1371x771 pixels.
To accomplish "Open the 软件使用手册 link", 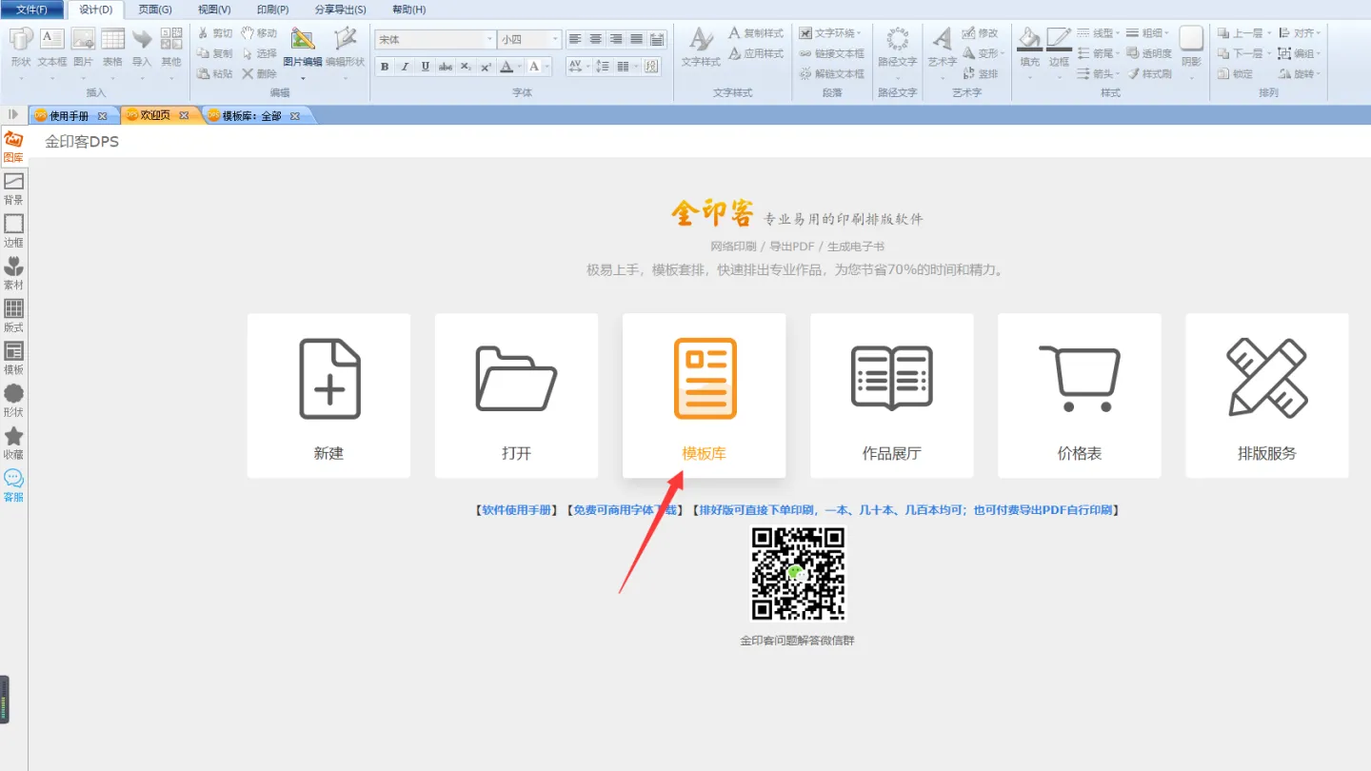I will [x=516, y=510].
